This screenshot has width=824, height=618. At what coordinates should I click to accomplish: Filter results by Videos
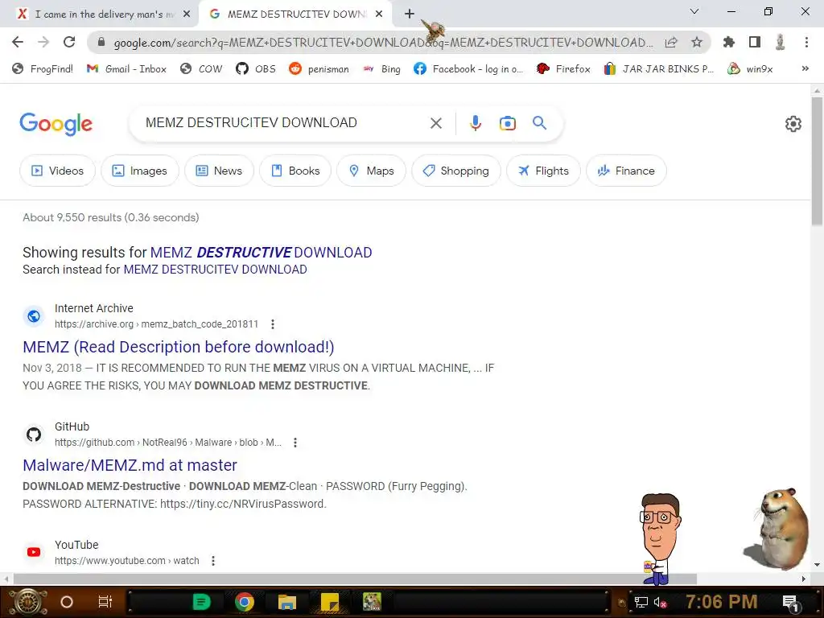(x=58, y=171)
